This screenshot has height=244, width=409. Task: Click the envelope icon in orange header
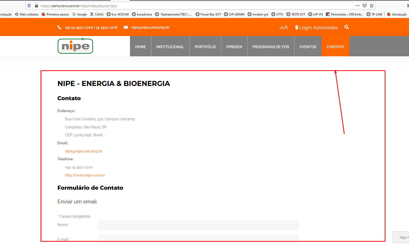[x=126, y=27]
